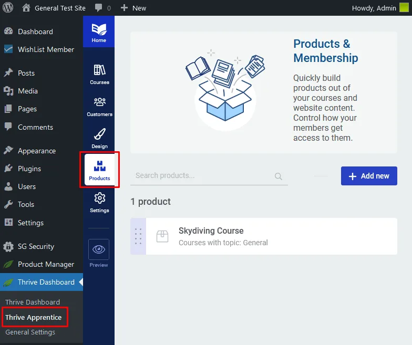Click the Preview eye button
412x345 pixels.
99,249
